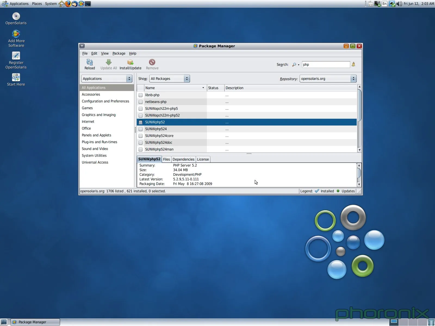This screenshot has width=435, height=326.
Task: Select the System Utilities category
Action: [x=107, y=156]
